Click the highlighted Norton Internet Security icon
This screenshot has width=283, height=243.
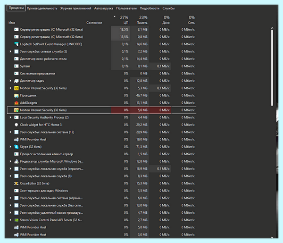click(17, 110)
